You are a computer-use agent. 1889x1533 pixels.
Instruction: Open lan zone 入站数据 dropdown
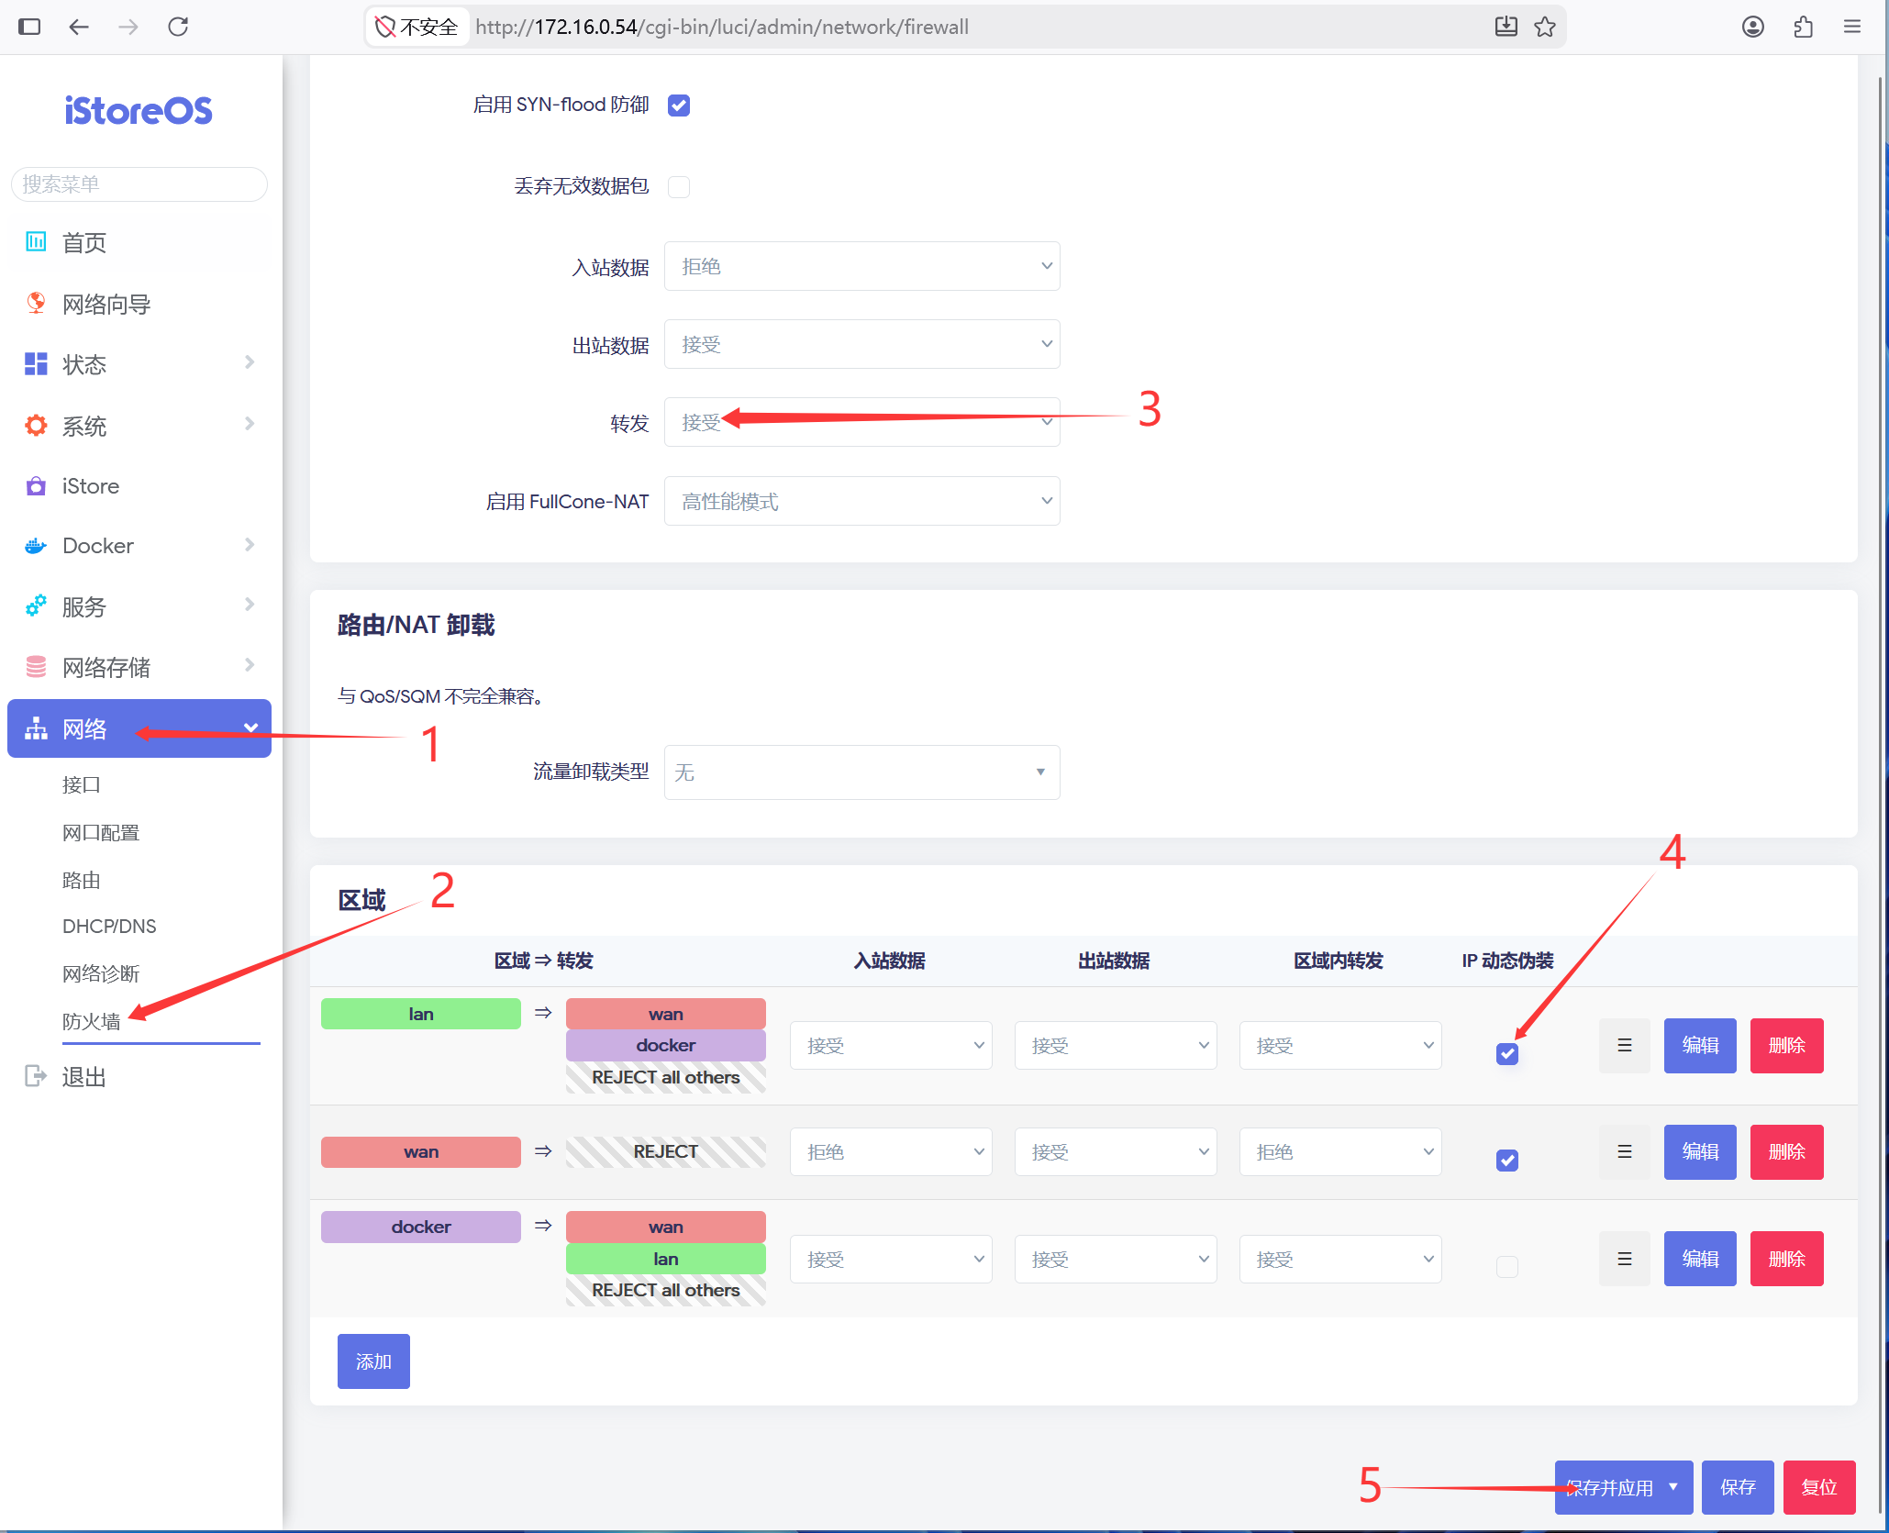(891, 1046)
